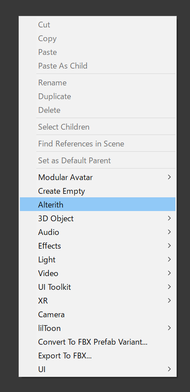
Task: Choose Find References in Scene
Action: [97, 143]
